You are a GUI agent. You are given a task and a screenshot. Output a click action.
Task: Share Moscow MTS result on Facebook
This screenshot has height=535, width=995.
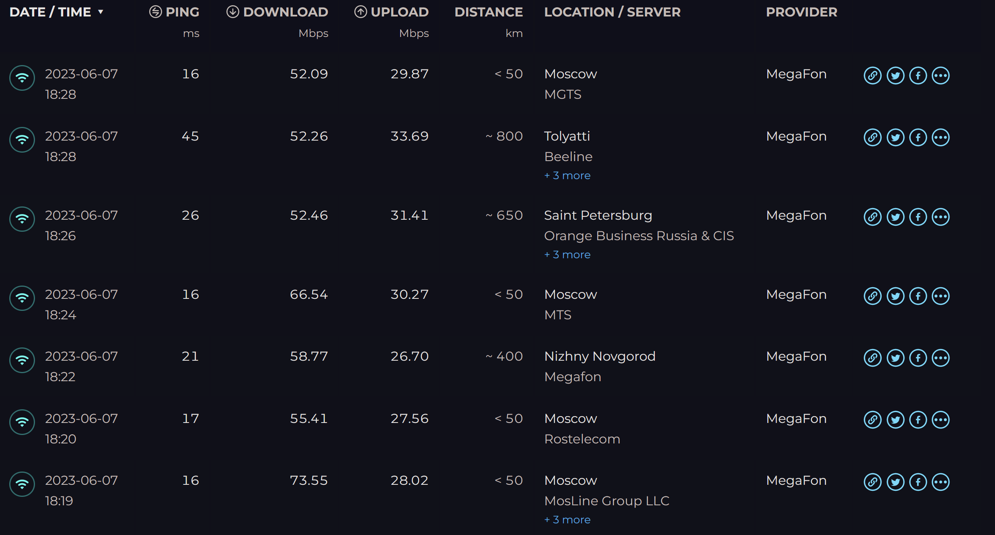click(918, 296)
